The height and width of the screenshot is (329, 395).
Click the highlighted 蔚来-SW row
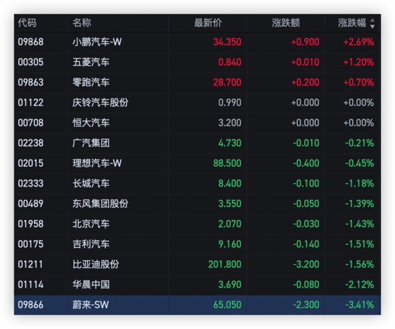(x=197, y=304)
